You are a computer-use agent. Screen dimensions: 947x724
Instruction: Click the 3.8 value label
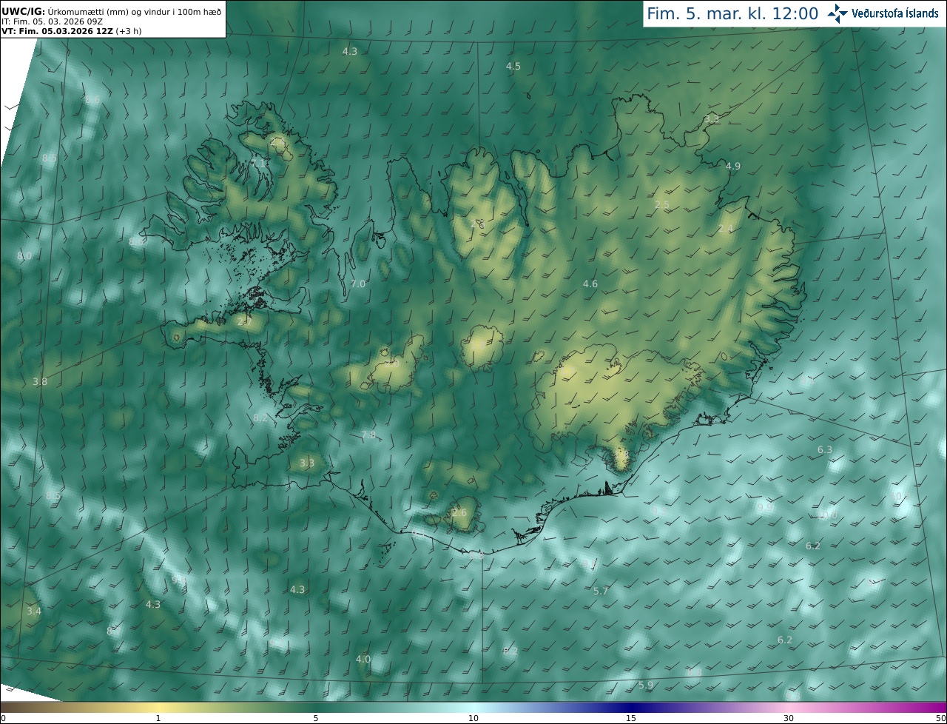(x=40, y=382)
